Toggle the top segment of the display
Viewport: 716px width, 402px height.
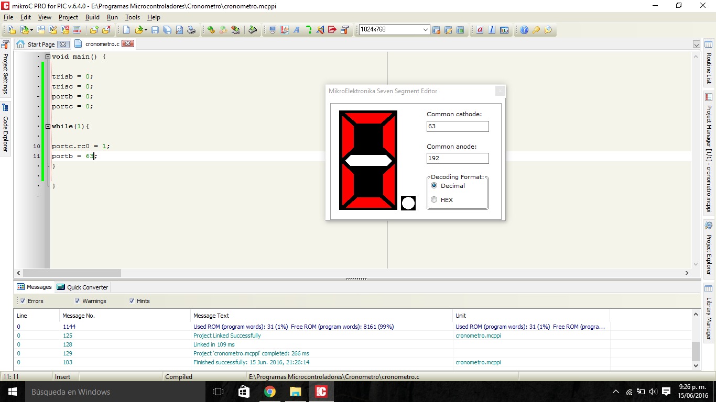[368, 118]
